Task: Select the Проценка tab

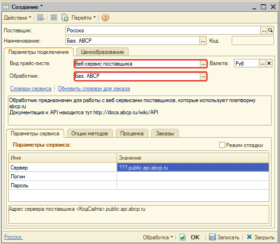Action: click(132, 133)
